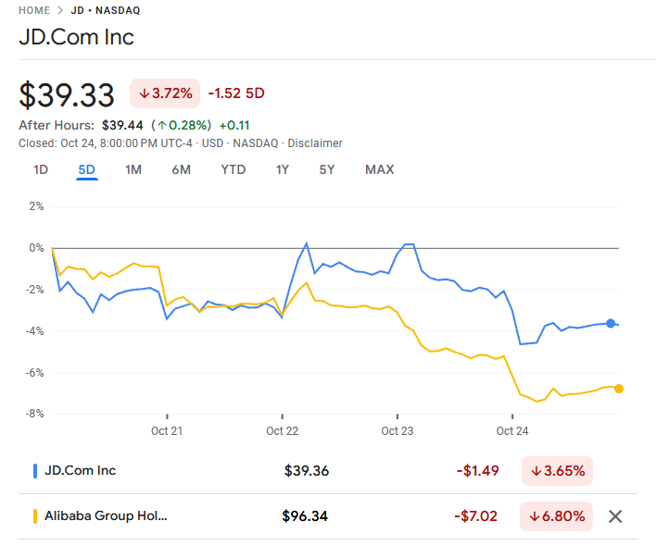Click the Oct 23 date on chart axis
This screenshot has width=656, height=546.
click(x=397, y=431)
